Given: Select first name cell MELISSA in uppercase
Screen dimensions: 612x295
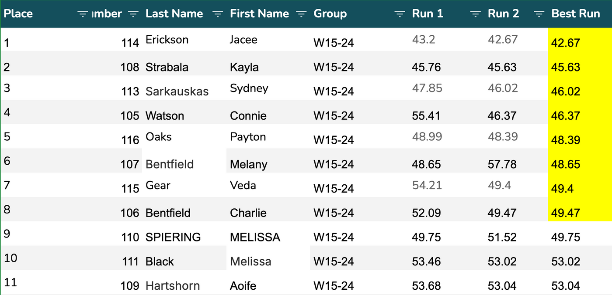Looking at the screenshot, I should (x=255, y=237).
